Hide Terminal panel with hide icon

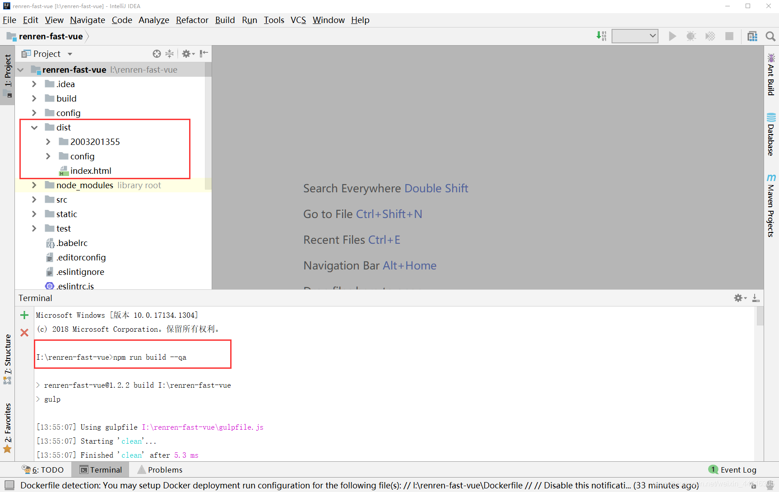756,298
